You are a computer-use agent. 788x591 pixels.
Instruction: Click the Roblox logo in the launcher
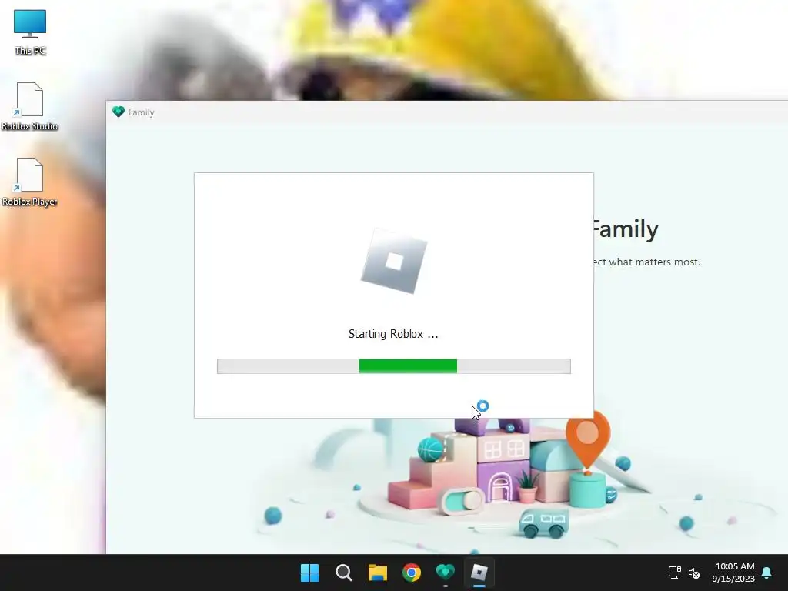[394, 261]
